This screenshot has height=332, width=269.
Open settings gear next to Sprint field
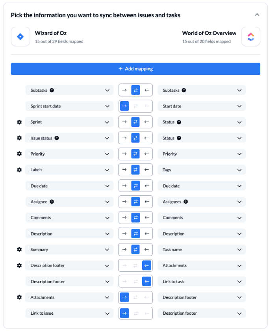tap(19, 122)
